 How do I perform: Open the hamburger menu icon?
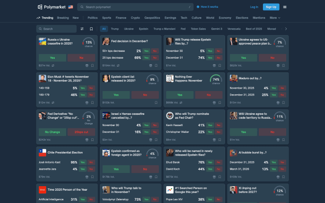tap(285, 7)
